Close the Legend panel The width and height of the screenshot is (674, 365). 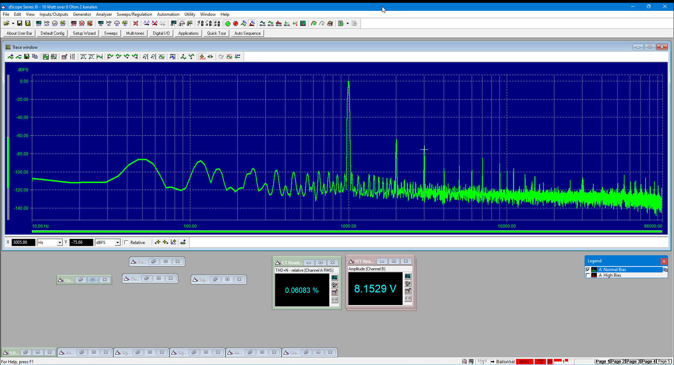(x=664, y=261)
